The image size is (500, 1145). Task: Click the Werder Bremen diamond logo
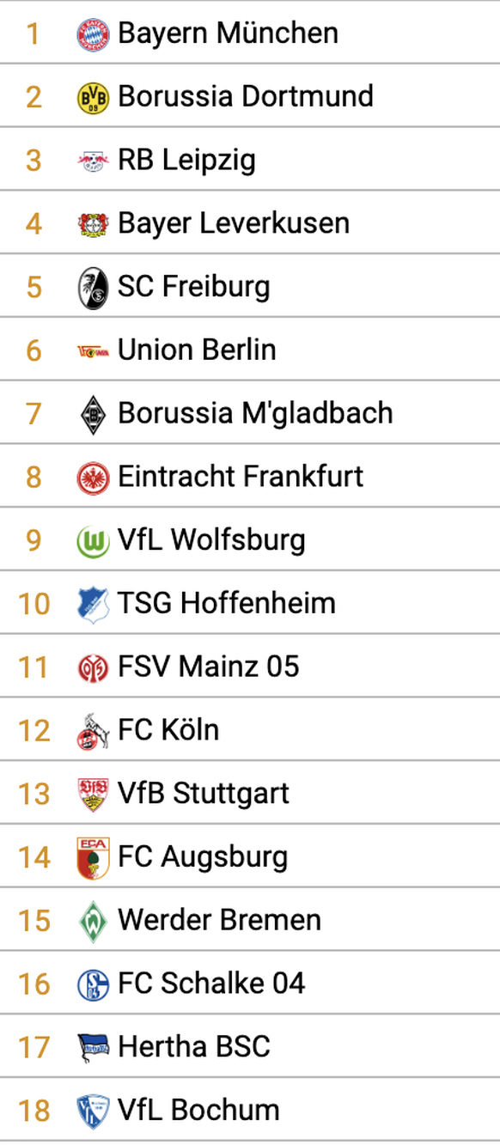click(93, 921)
